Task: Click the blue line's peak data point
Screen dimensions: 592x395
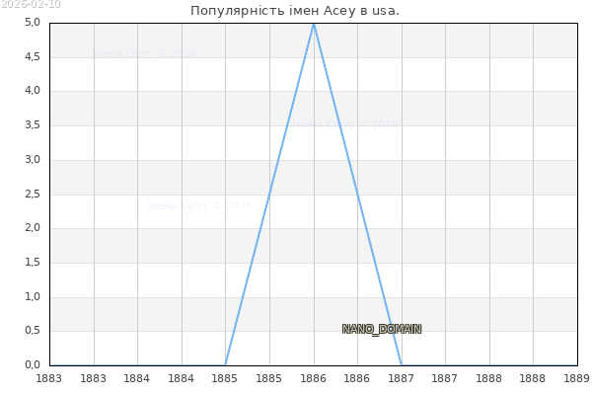Action: [x=314, y=24]
